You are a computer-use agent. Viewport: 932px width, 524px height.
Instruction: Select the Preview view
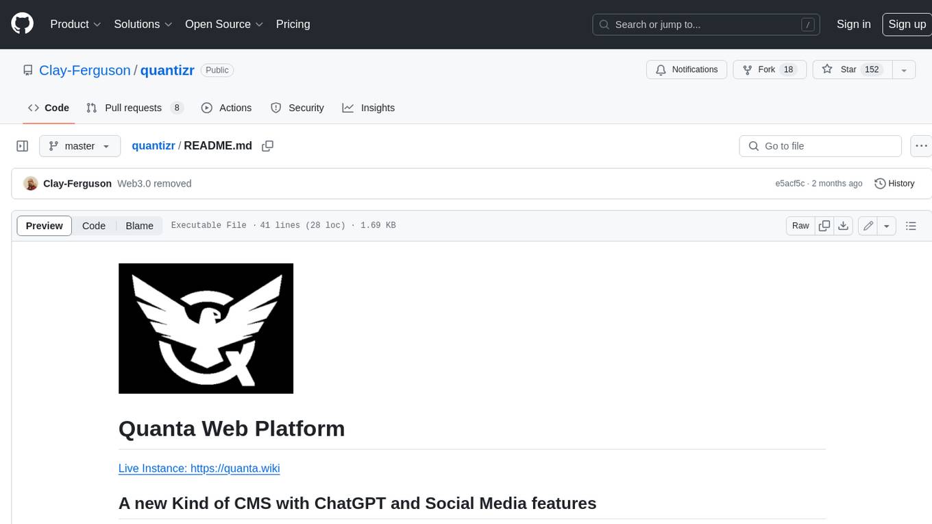(45, 226)
